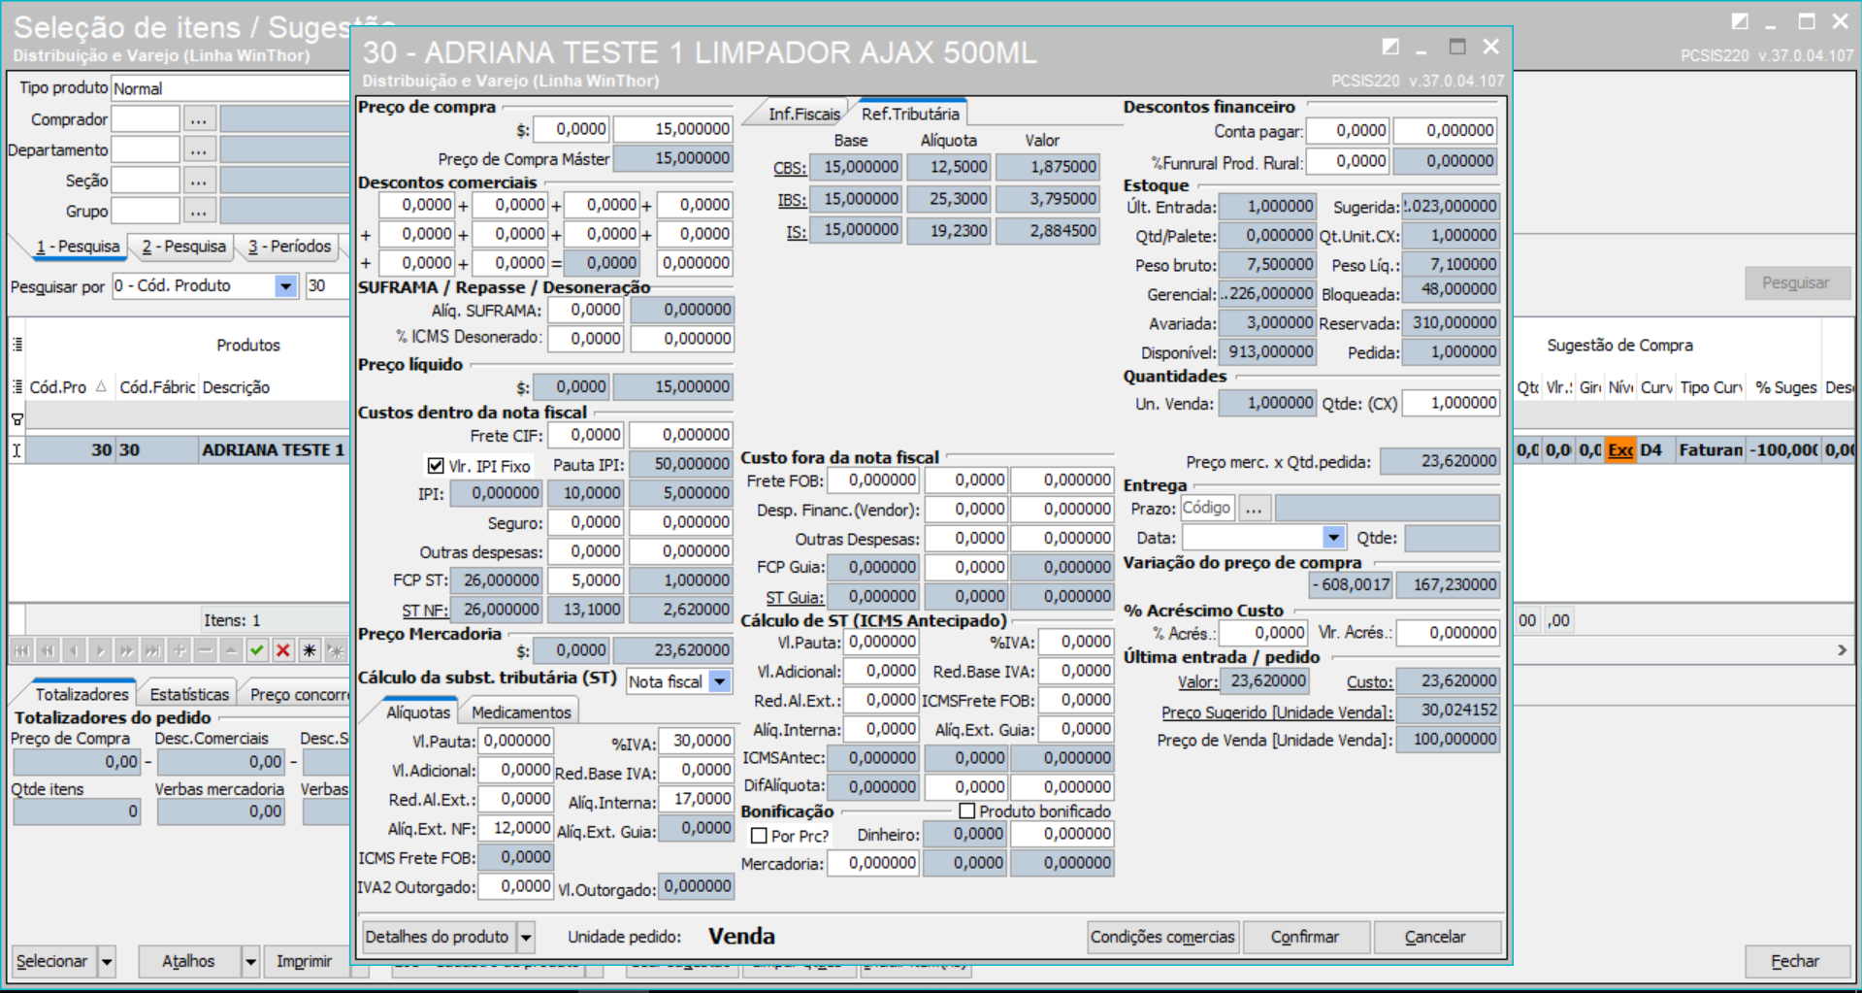The height and width of the screenshot is (993, 1862).
Task: Open the delivery Data date dropdown
Action: pos(1334,538)
